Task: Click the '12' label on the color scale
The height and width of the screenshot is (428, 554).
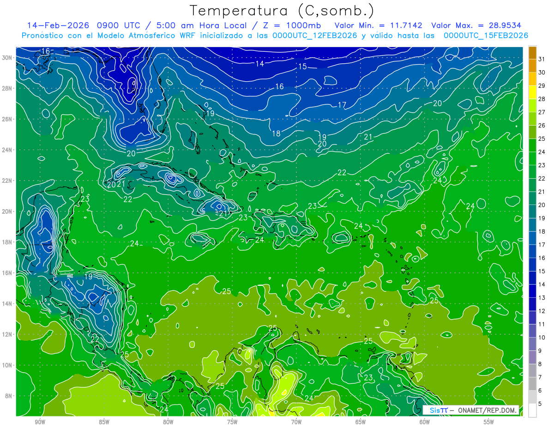Action: click(x=542, y=311)
